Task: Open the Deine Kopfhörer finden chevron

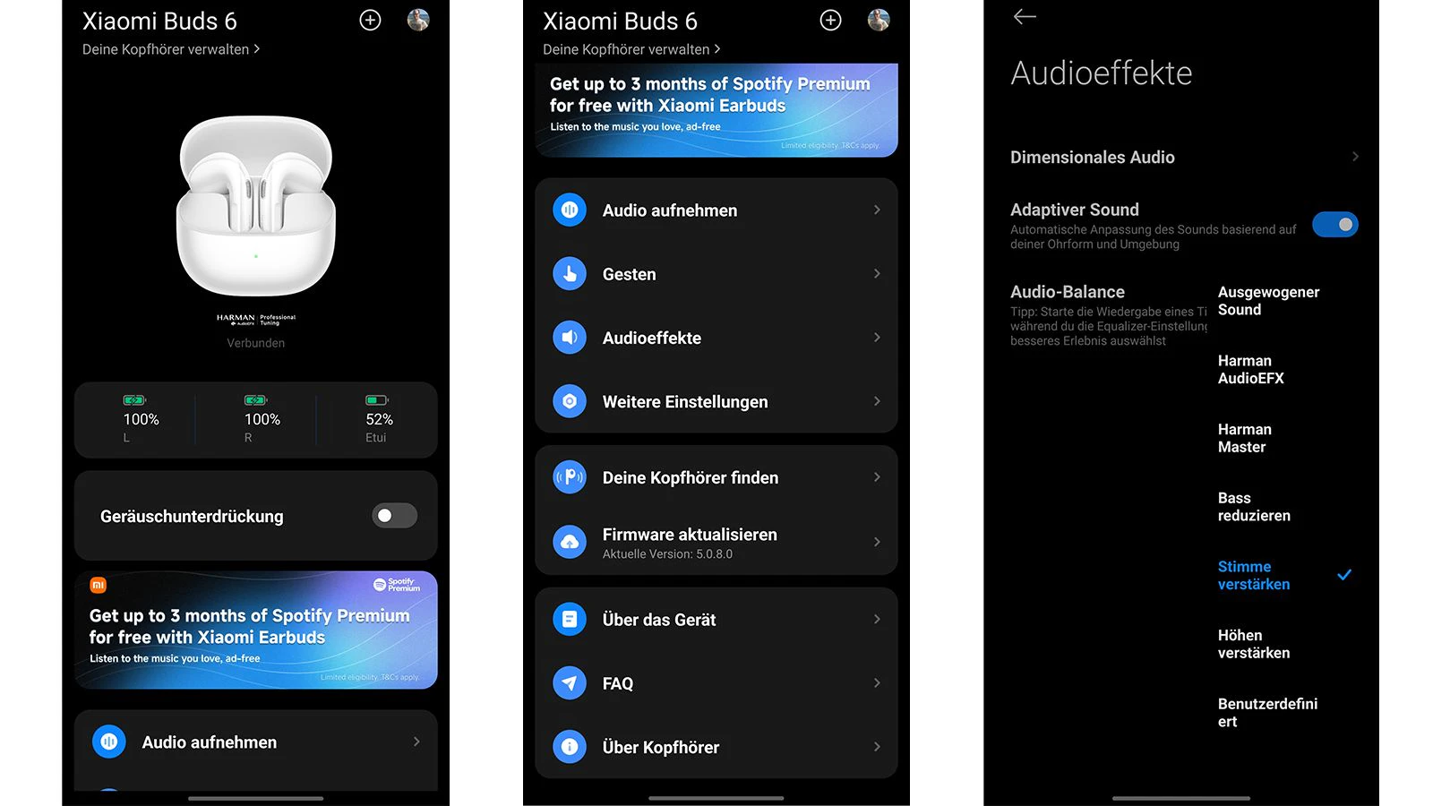Action: pyautogui.click(x=877, y=476)
